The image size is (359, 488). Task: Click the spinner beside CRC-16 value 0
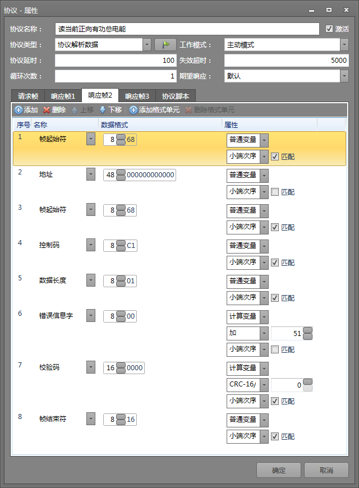pos(307,385)
